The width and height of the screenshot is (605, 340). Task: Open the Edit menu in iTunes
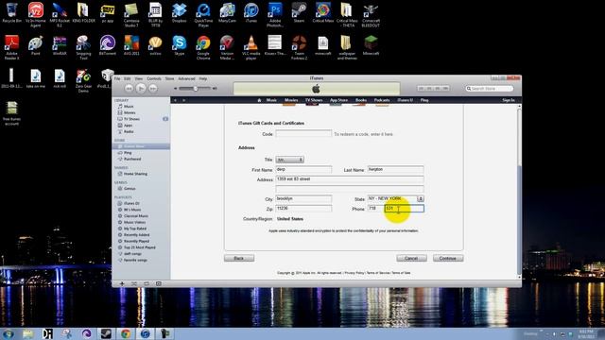click(x=127, y=78)
